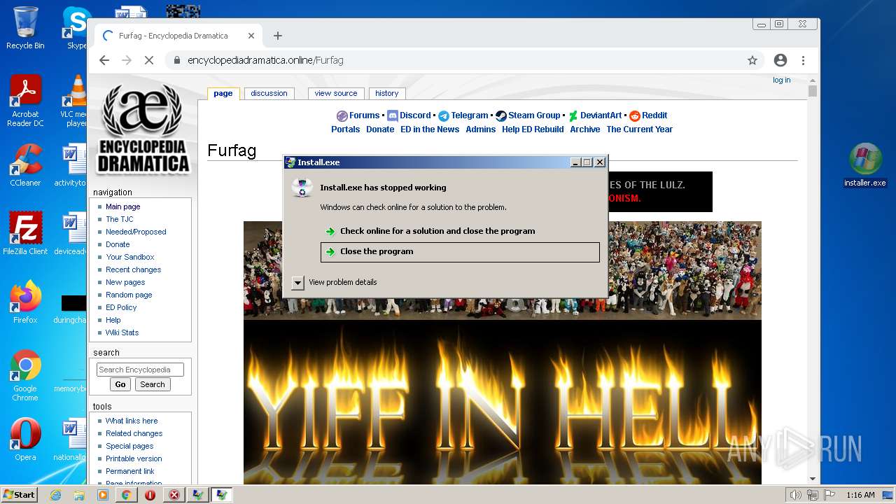Open the Steam Group link
The image size is (896, 504).
[534, 115]
